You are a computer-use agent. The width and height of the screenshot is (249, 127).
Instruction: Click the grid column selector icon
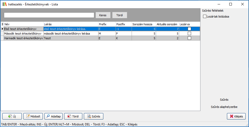(x=2, y=24)
